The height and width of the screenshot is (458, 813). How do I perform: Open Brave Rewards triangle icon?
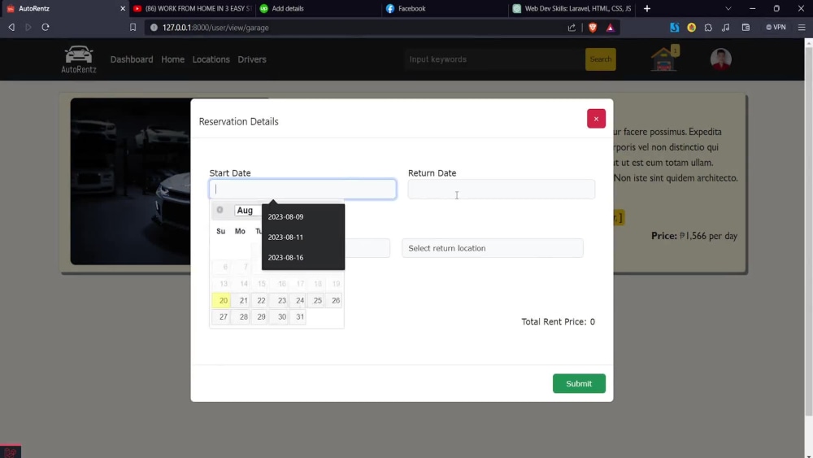coord(611,28)
